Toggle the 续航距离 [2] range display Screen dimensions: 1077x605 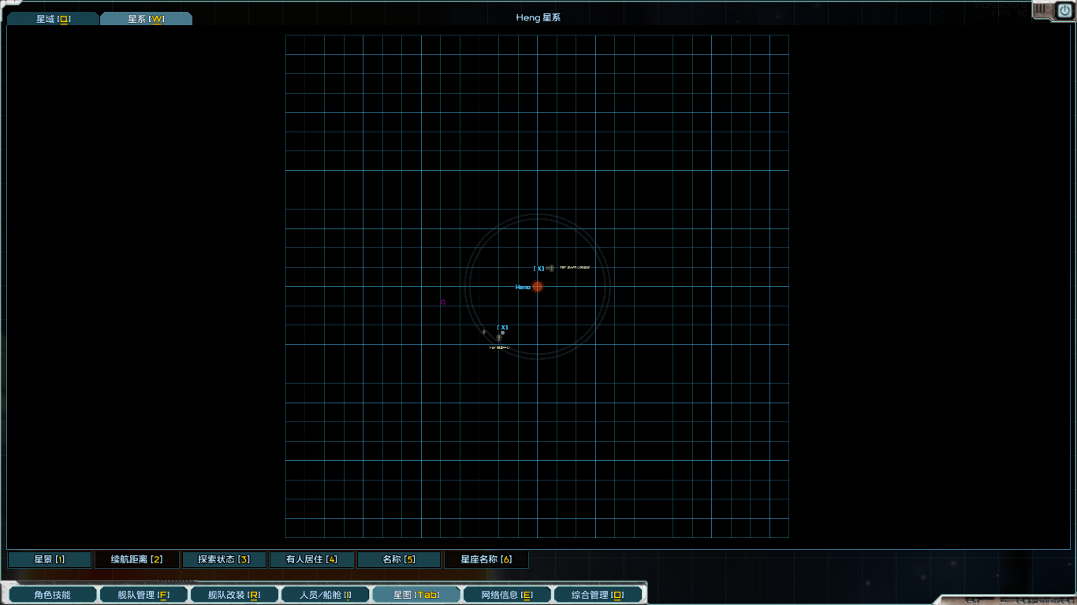tap(136, 559)
